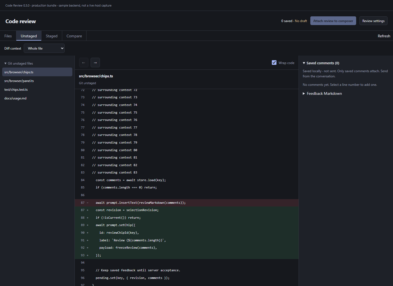The height and width of the screenshot is (286, 393).
Task: Open the Diff context dropdown
Action: point(44,48)
